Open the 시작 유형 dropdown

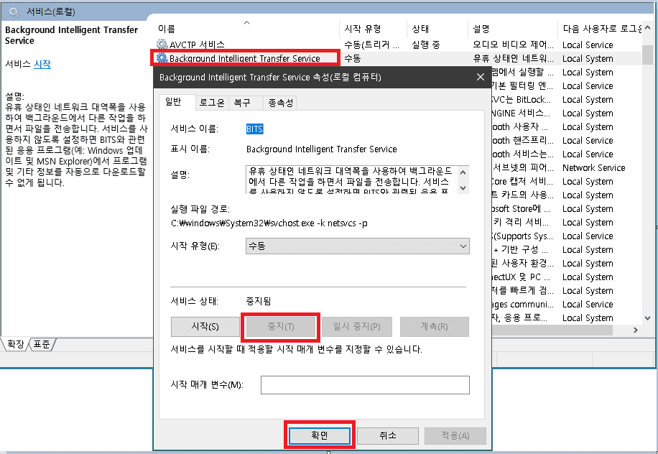coord(358,246)
